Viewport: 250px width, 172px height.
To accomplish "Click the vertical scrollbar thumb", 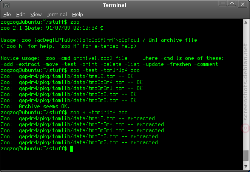I will pos(246,155).
